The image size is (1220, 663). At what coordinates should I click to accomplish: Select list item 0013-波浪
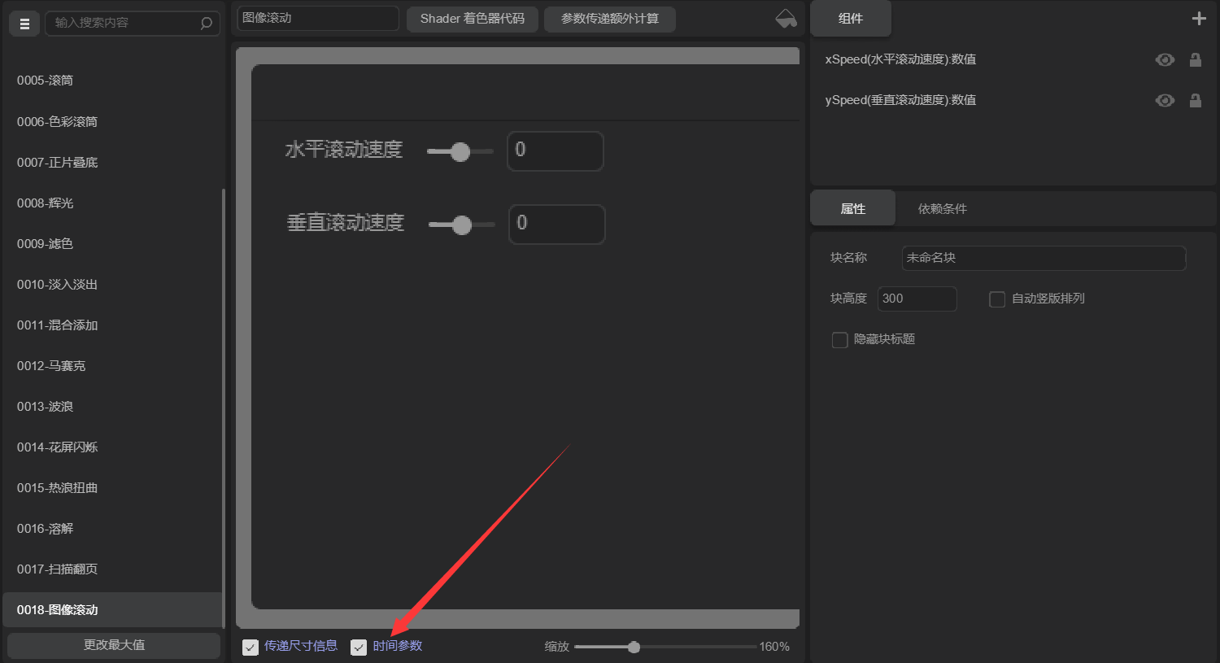tap(112, 406)
